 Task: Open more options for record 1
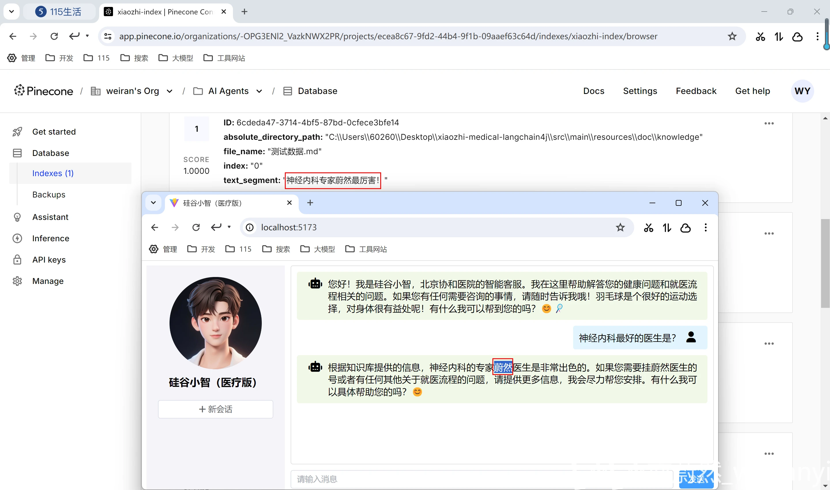click(x=769, y=123)
